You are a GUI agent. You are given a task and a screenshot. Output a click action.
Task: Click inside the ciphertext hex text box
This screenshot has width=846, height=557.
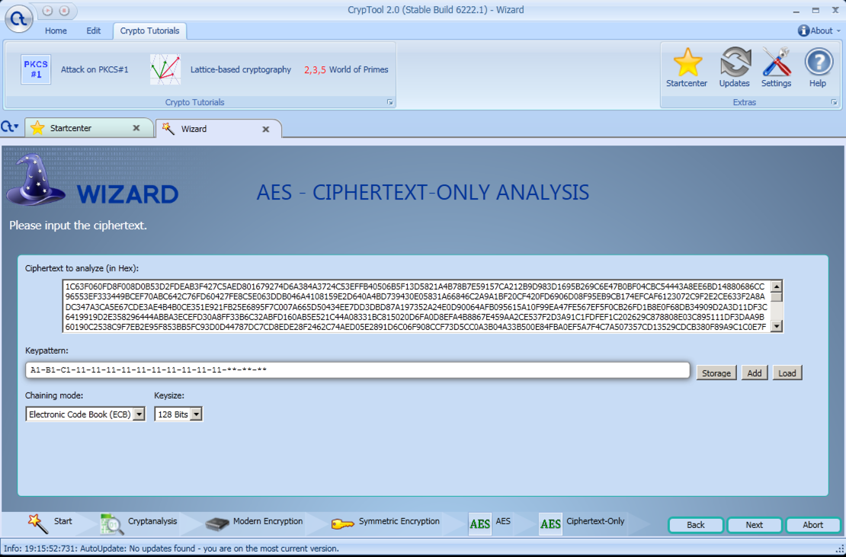tap(416, 306)
